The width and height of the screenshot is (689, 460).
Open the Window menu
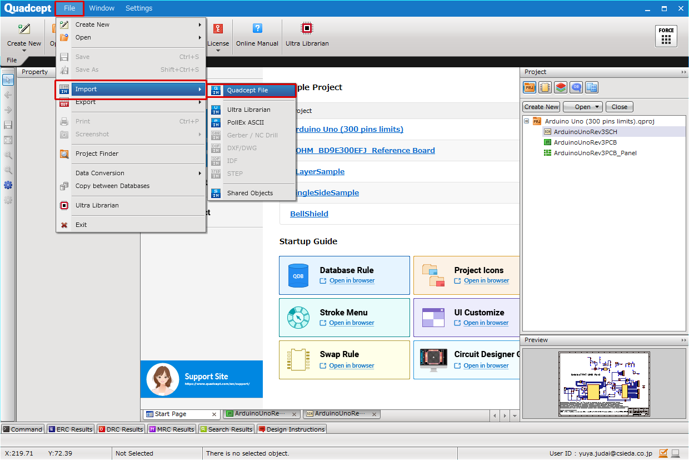click(102, 8)
